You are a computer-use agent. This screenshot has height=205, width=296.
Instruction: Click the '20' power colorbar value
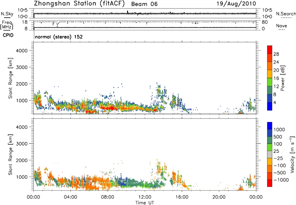pyautogui.click(x=276, y=70)
